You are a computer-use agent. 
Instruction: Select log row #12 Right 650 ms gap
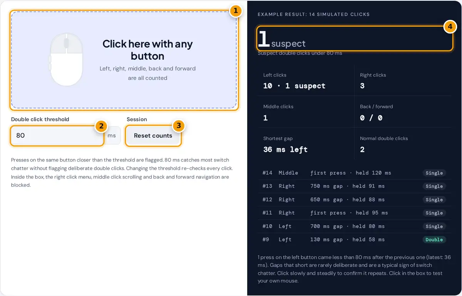(x=354, y=200)
